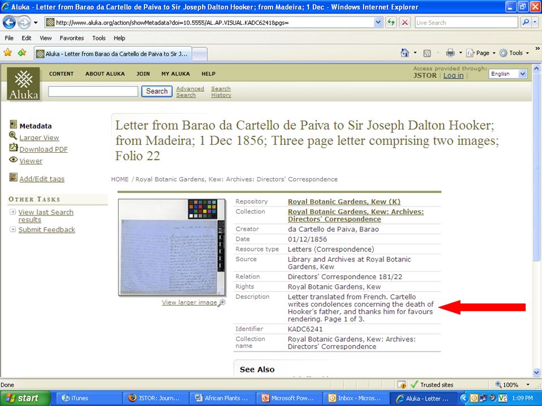Click the Stop loading X icon
This screenshot has height=406, width=542.
pyautogui.click(x=405, y=23)
